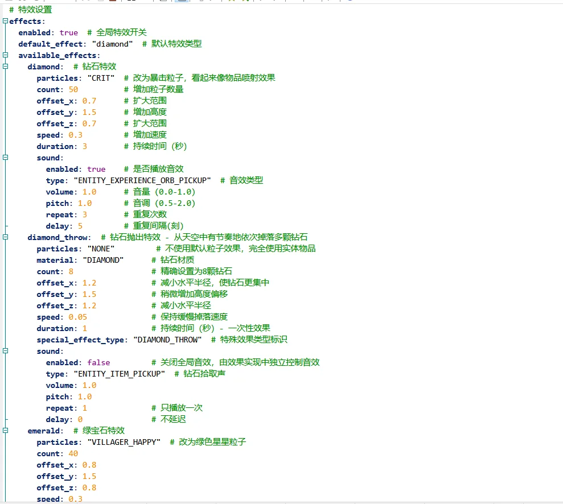Click the 'emerald' key
The image size is (563, 504).
click(x=43, y=431)
